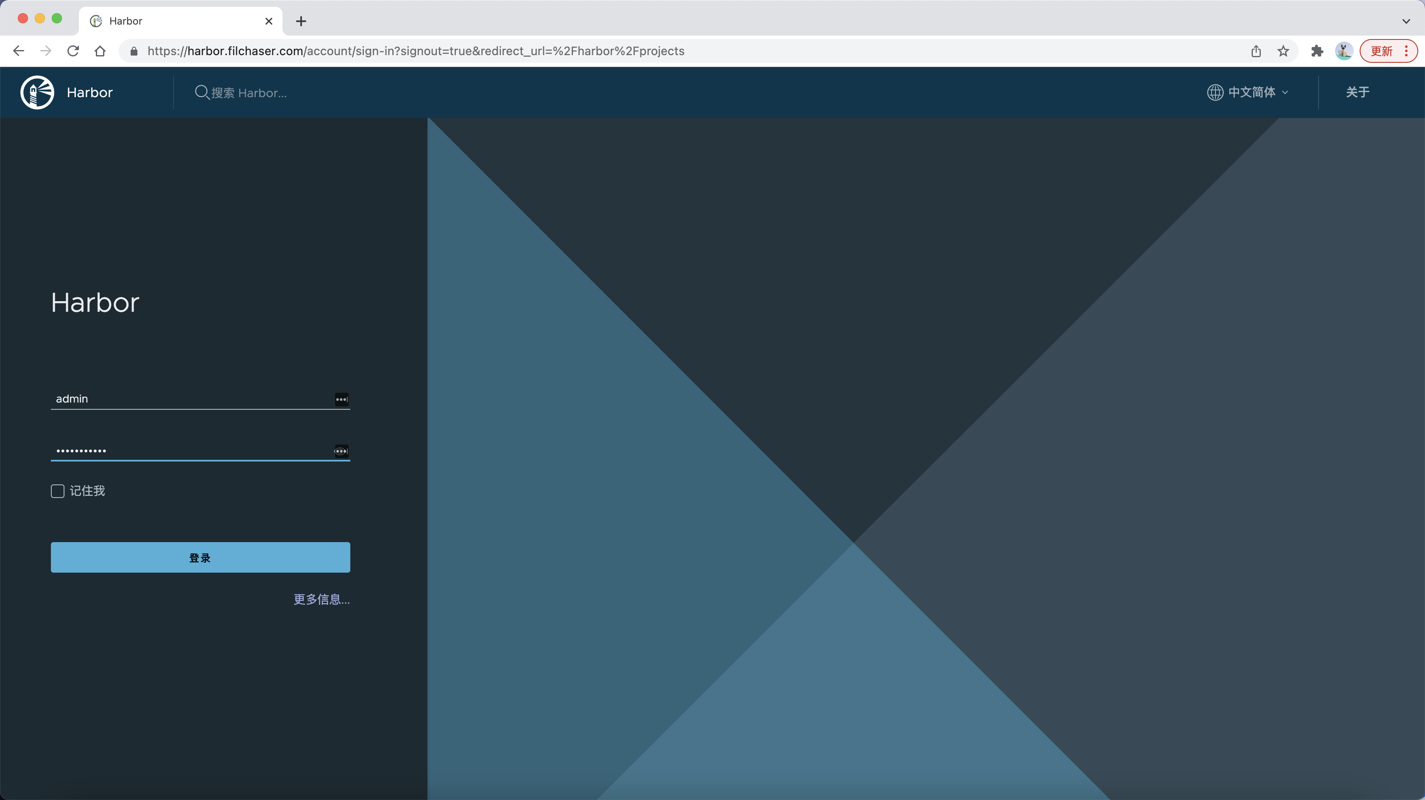
Task: Open the browser extensions puzzle icon
Action: click(x=1316, y=51)
